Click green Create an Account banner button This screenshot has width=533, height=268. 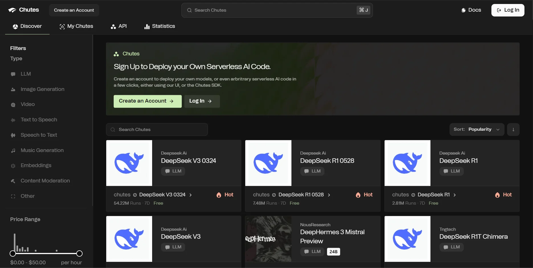tap(148, 101)
